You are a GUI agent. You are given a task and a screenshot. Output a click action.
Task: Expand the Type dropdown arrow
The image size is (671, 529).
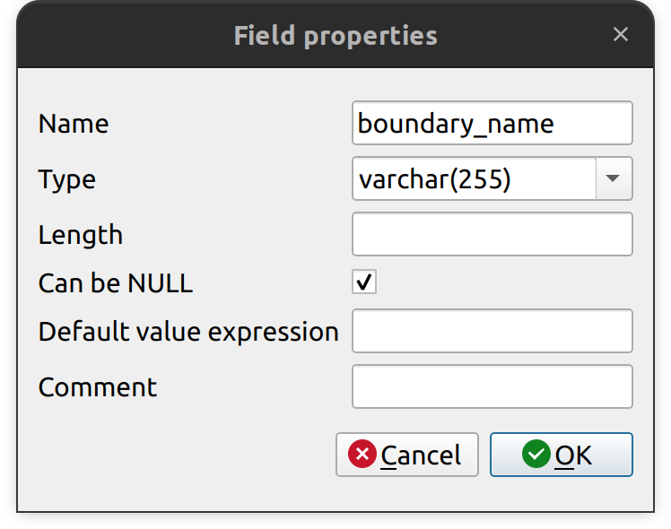[614, 178]
